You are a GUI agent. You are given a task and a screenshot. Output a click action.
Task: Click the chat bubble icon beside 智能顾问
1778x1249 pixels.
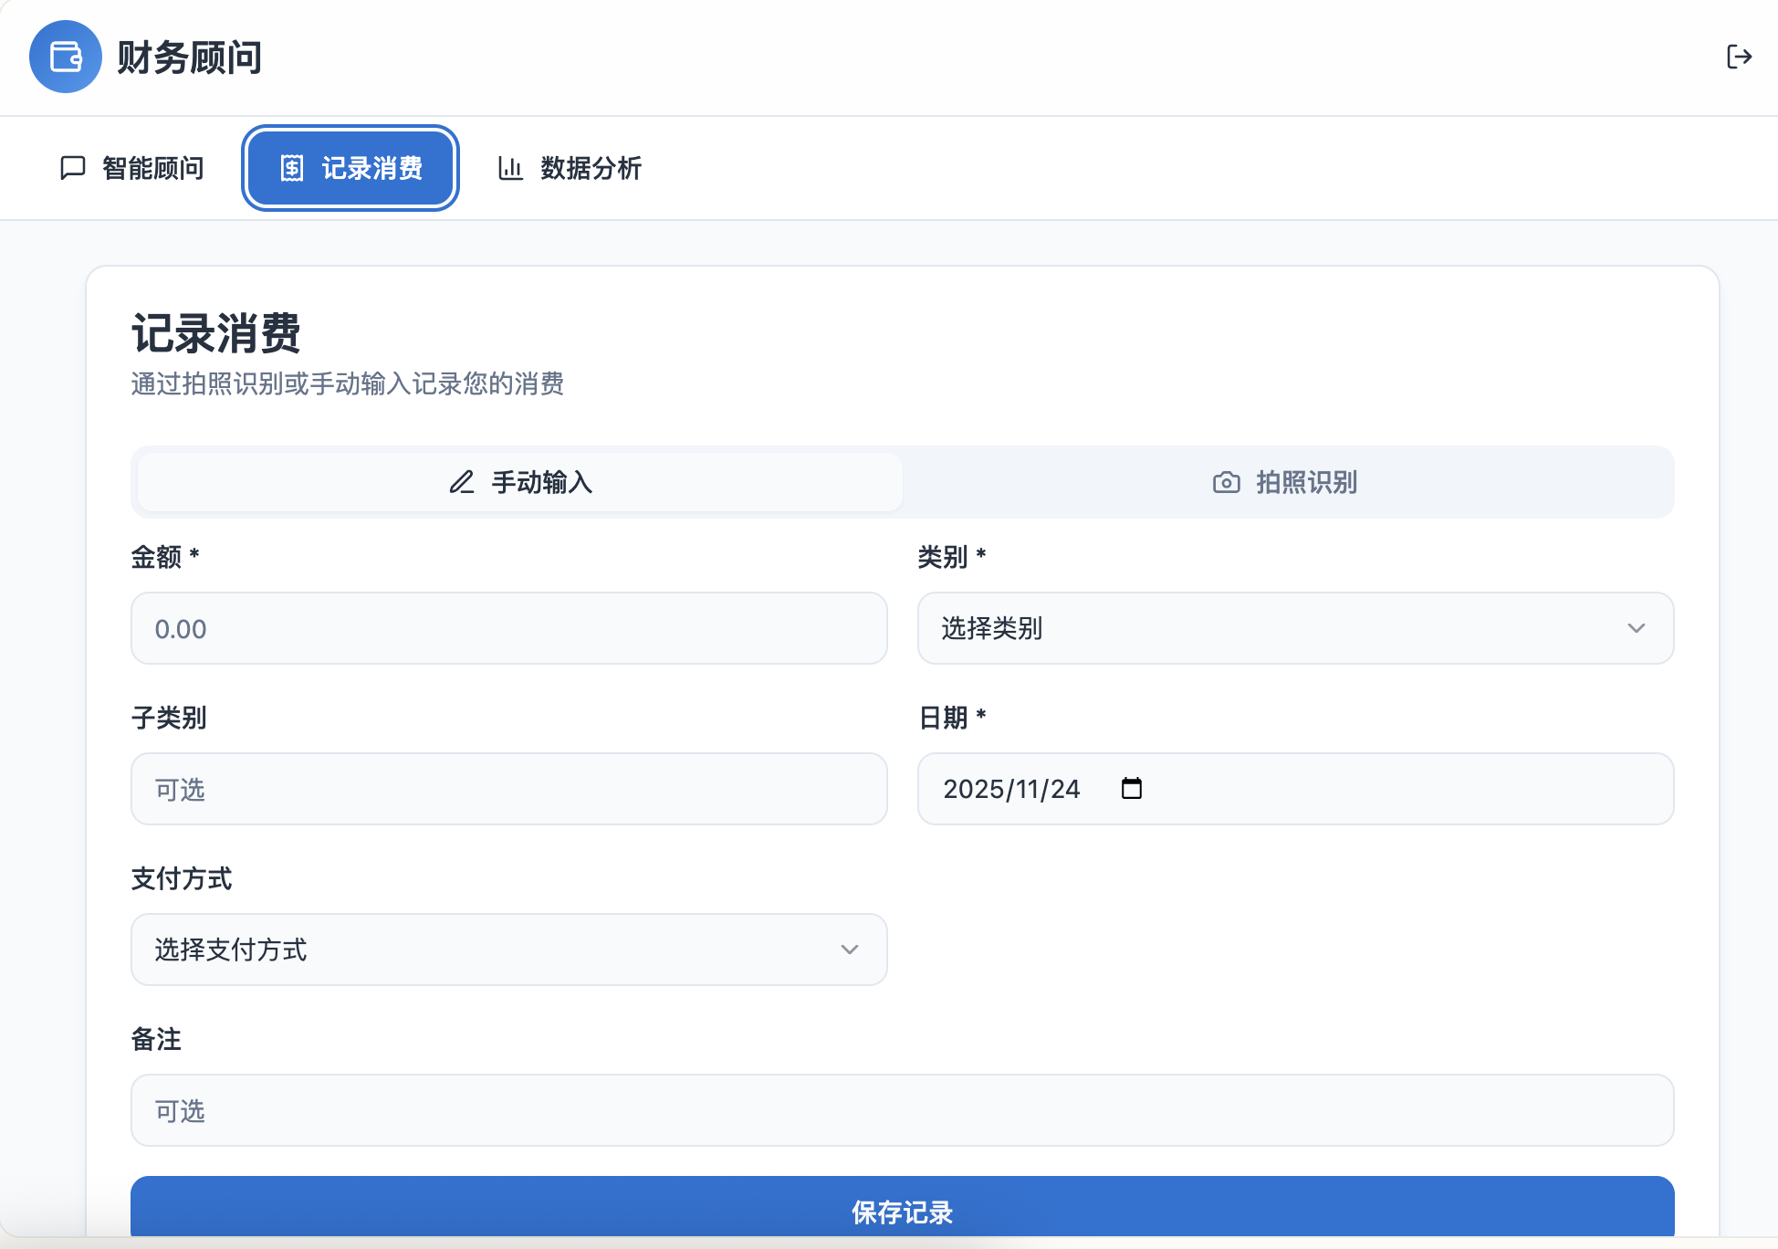click(x=72, y=168)
